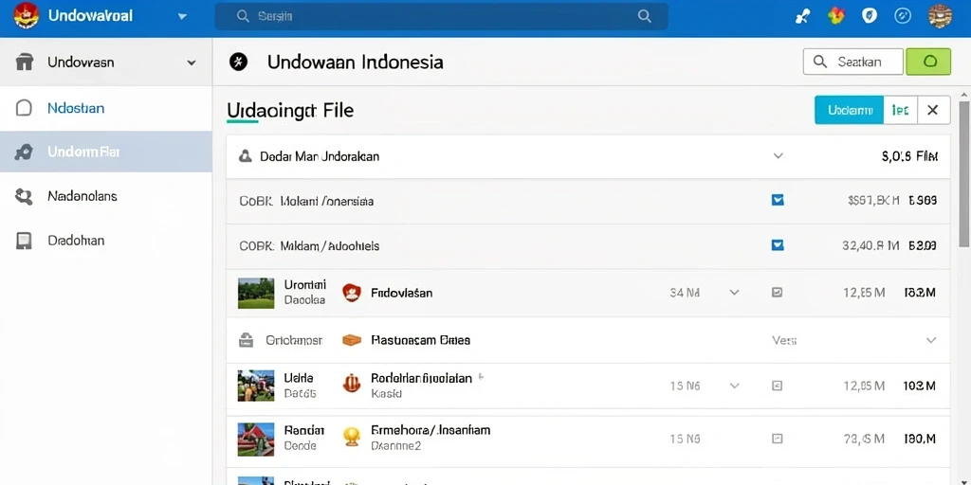
Task: Open Rodelarlfioolatan link
Action: pyautogui.click(x=421, y=378)
